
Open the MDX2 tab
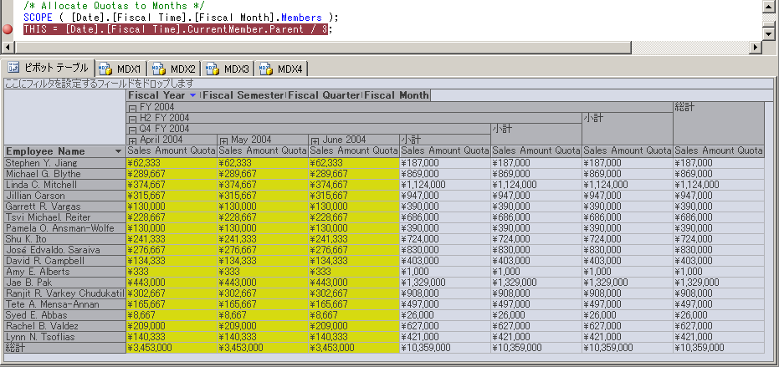coord(174,68)
